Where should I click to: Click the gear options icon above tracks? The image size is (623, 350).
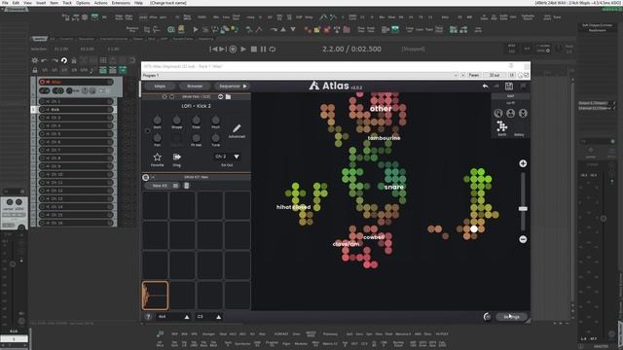[35, 60]
